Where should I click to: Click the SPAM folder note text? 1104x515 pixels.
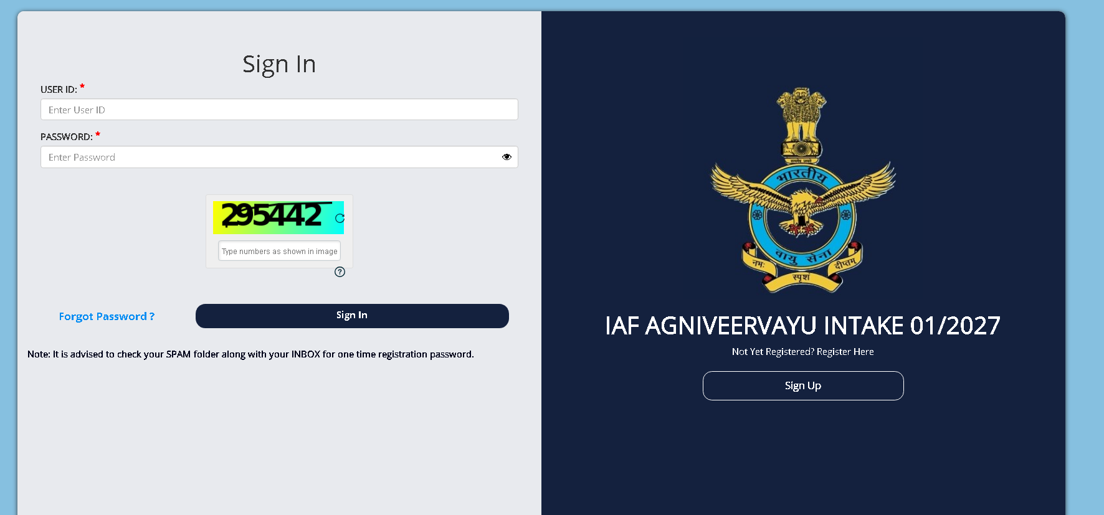coord(250,354)
